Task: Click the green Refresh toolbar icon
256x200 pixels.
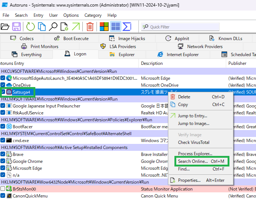Action: pyautogui.click(x=31, y=27)
